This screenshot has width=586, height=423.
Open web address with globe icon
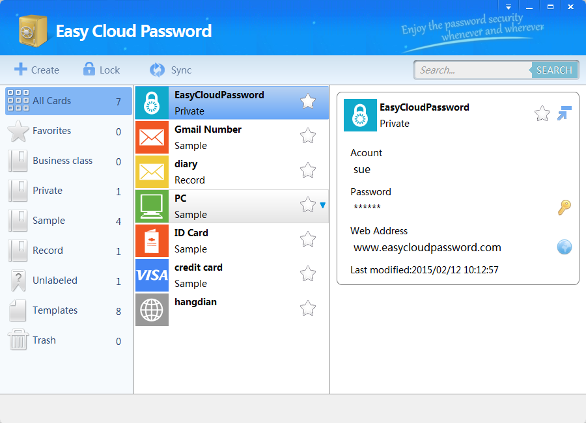click(x=565, y=247)
